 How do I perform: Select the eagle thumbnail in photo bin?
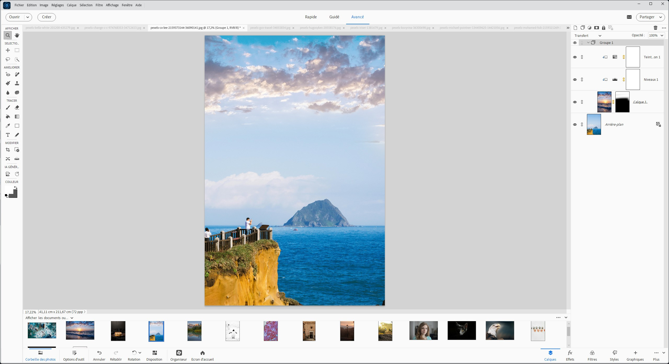click(x=500, y=331)
